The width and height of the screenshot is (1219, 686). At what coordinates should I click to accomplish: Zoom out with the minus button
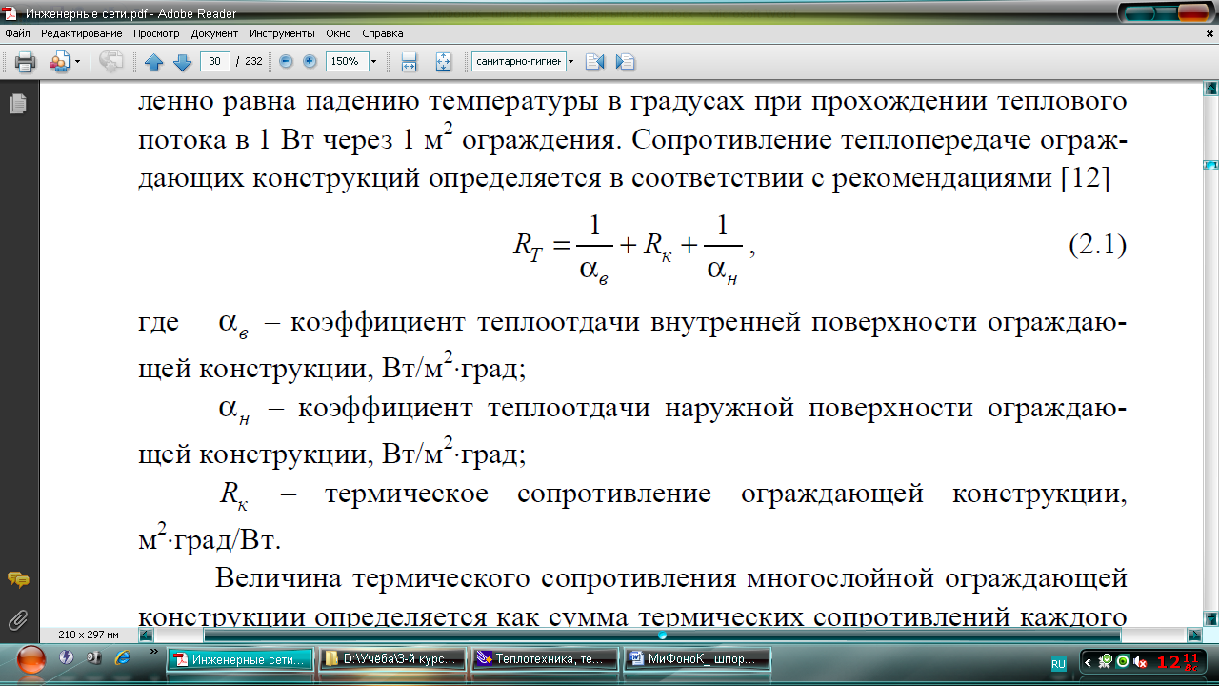(286, 62)
